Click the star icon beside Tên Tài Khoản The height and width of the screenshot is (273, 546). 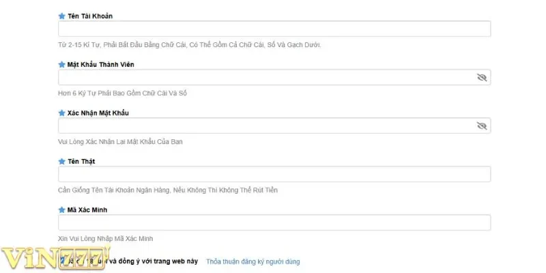coord(61,16)
